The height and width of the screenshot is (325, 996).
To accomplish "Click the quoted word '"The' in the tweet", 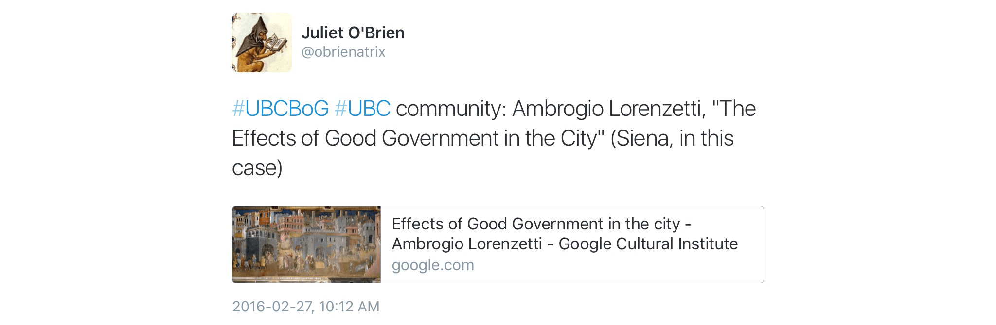I will [734, 109].
